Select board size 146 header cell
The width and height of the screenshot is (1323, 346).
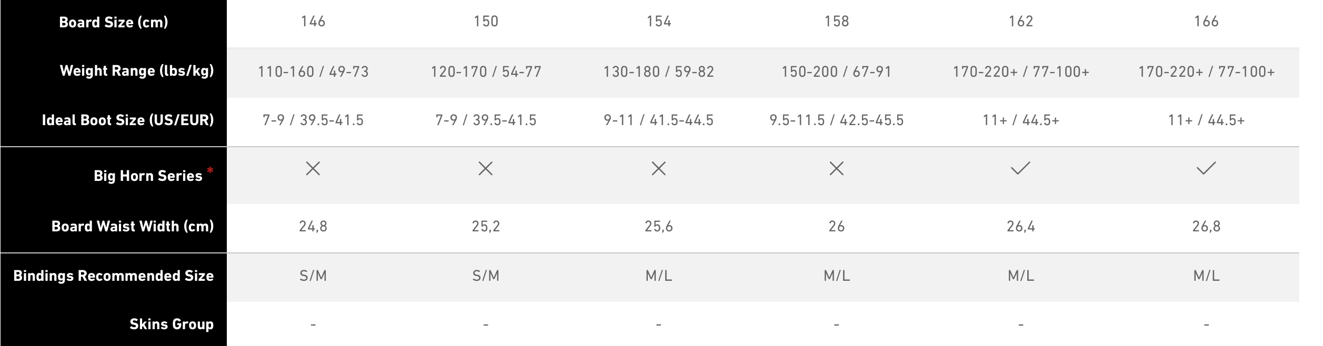tap(313, 22)
